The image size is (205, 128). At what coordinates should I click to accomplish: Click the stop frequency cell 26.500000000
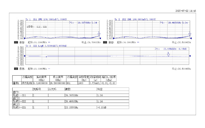[x=58, y=83]
